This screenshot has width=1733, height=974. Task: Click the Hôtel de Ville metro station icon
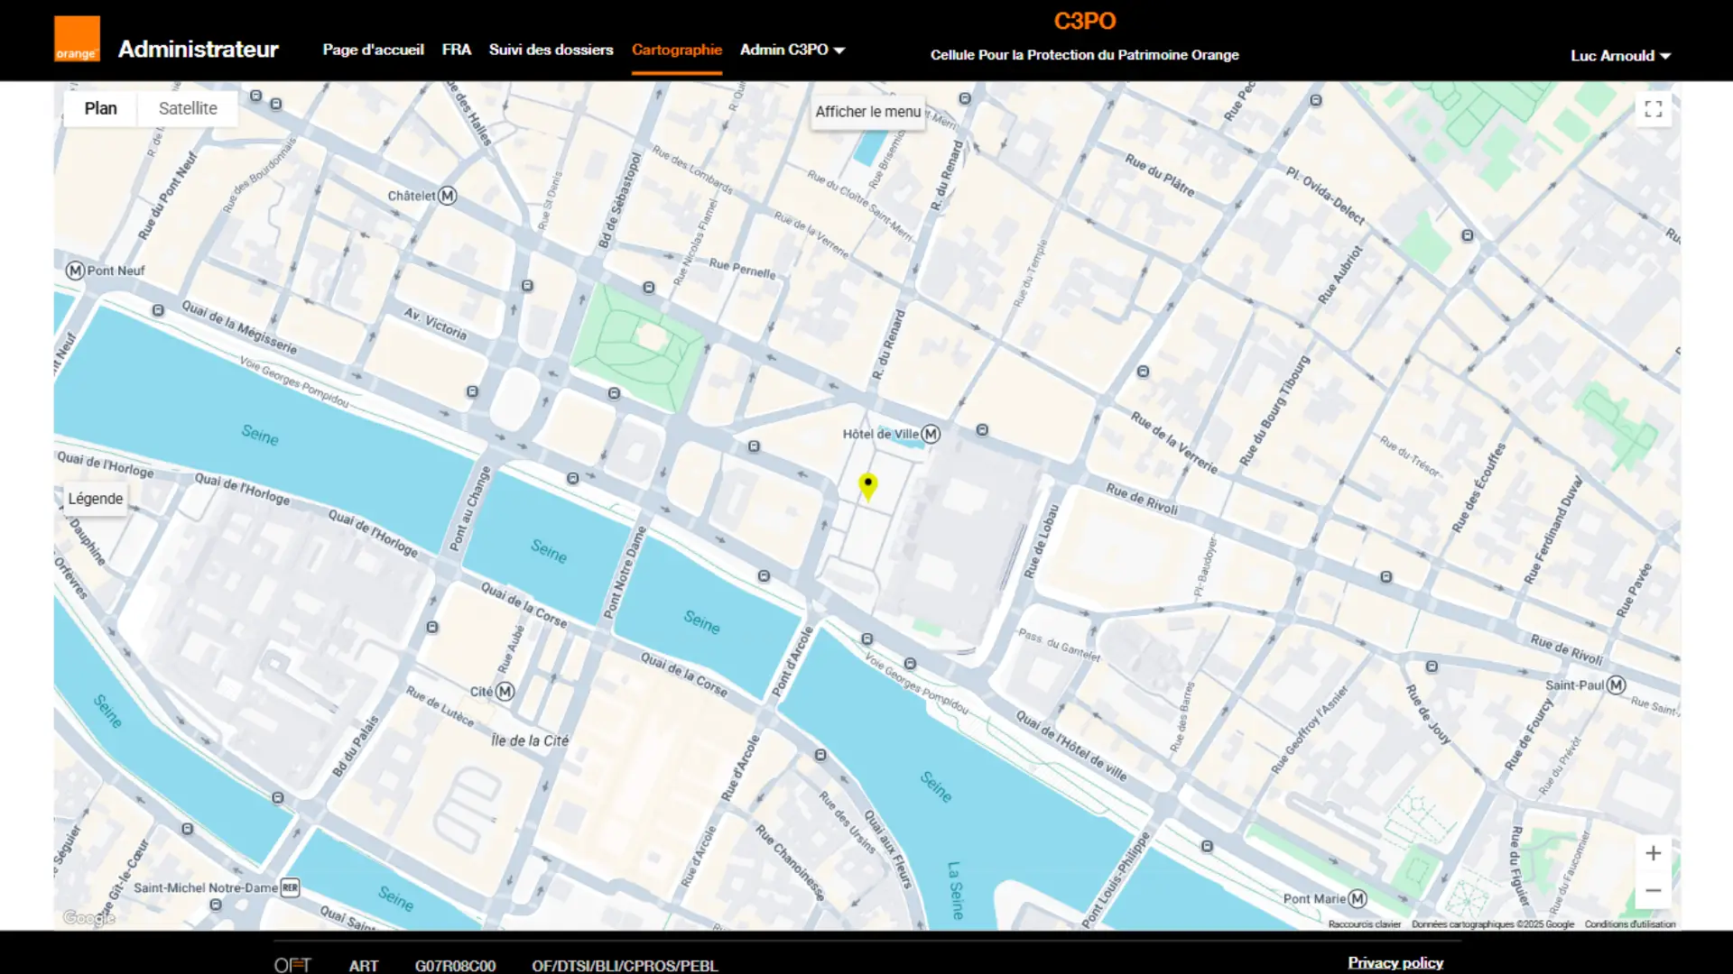pos(930,434)
